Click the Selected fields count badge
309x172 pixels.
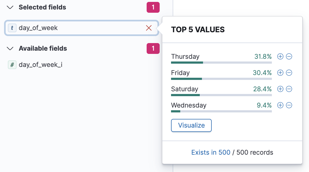tap(153, 7)
